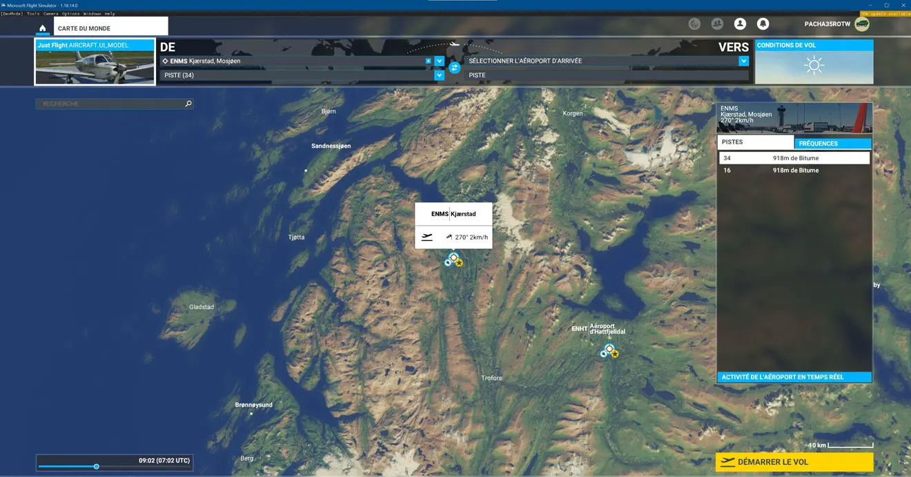Click the Gladstad map label

pos(202,306)
